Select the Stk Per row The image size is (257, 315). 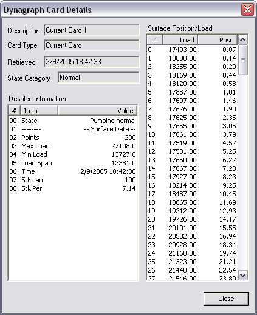(72, 188)
